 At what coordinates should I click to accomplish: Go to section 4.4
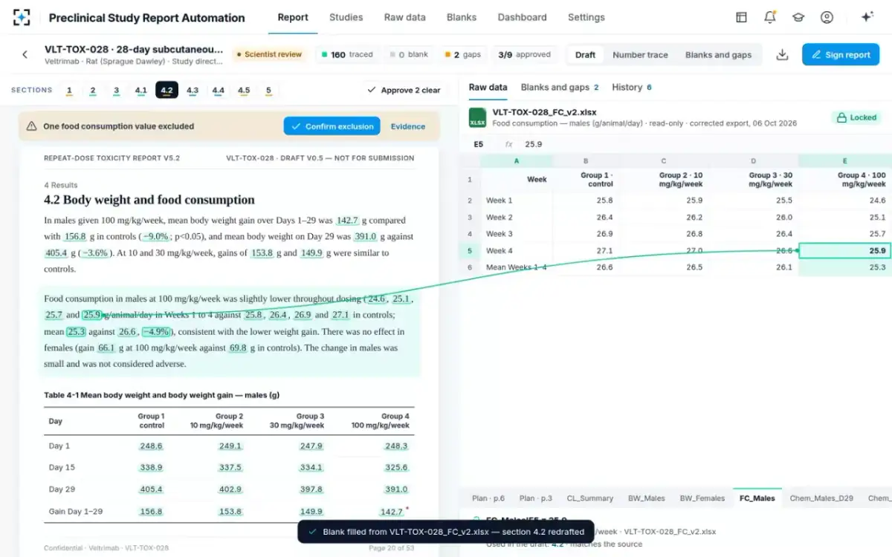pyautogui.click(x=218, y=91)
